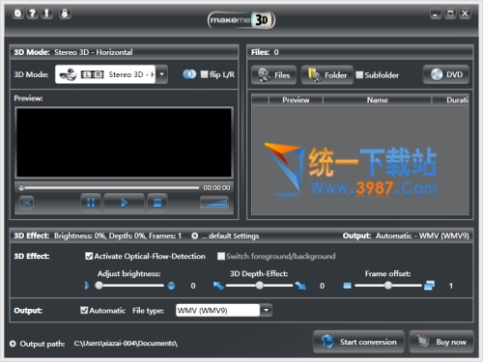Click the Name column header
The height and width of the screenshot is (362, 483).
pyautogui.click(x=377, y=99)
